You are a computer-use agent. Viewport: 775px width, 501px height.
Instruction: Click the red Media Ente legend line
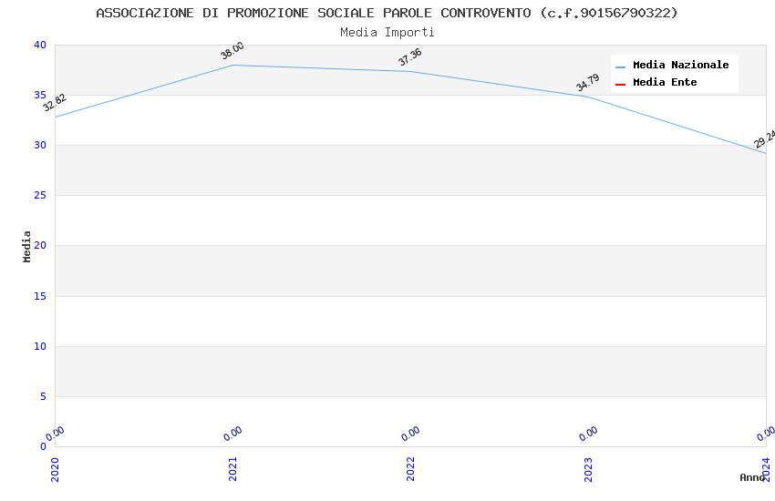[621, 84]
